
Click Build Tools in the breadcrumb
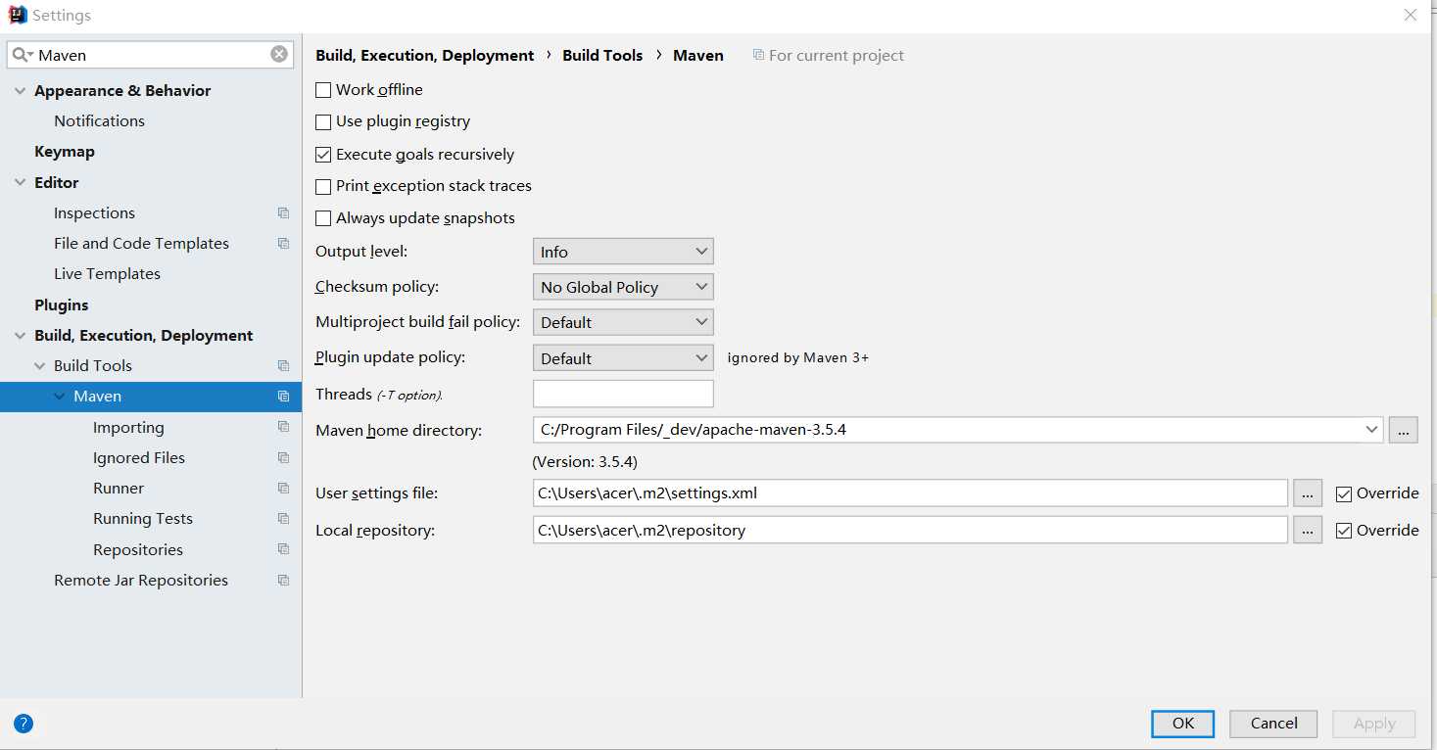[602, 56]
